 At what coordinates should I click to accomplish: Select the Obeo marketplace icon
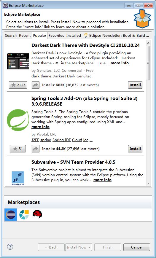[24, 215]
